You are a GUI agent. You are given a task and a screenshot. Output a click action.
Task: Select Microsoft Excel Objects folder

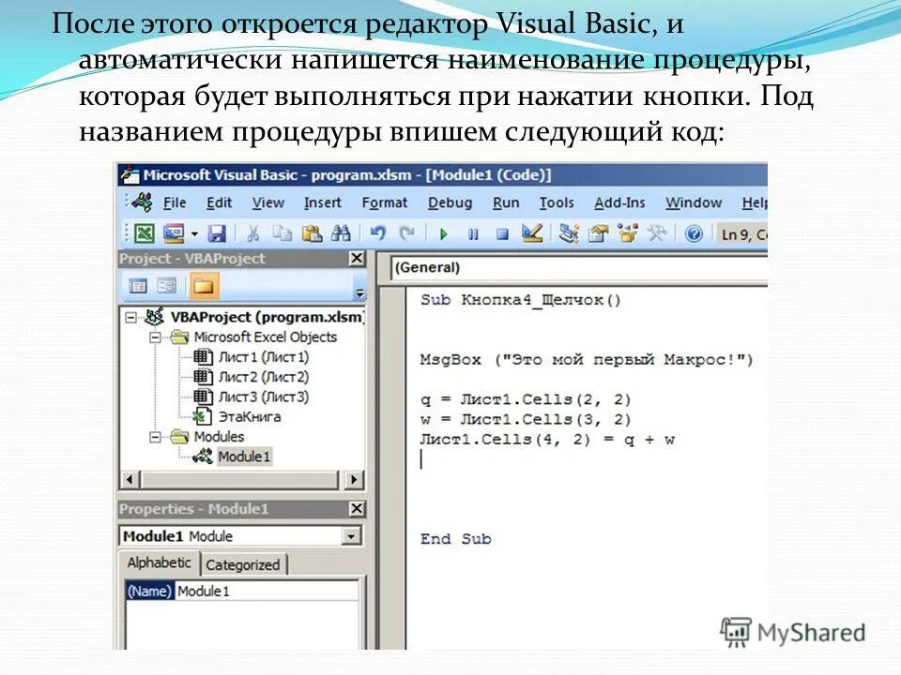(265, 337)
